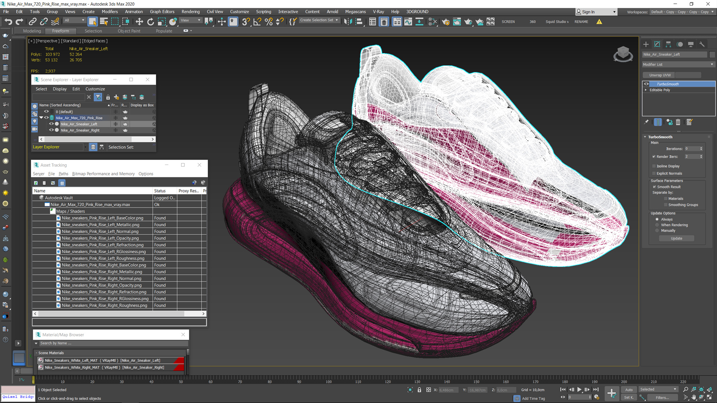Open Select by Name dialog icon

[x=104, y=22]
